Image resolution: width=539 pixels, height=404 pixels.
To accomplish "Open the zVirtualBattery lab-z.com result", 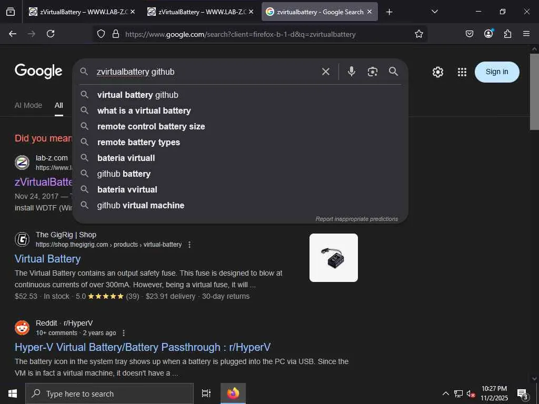I will [x=43, y=181].
